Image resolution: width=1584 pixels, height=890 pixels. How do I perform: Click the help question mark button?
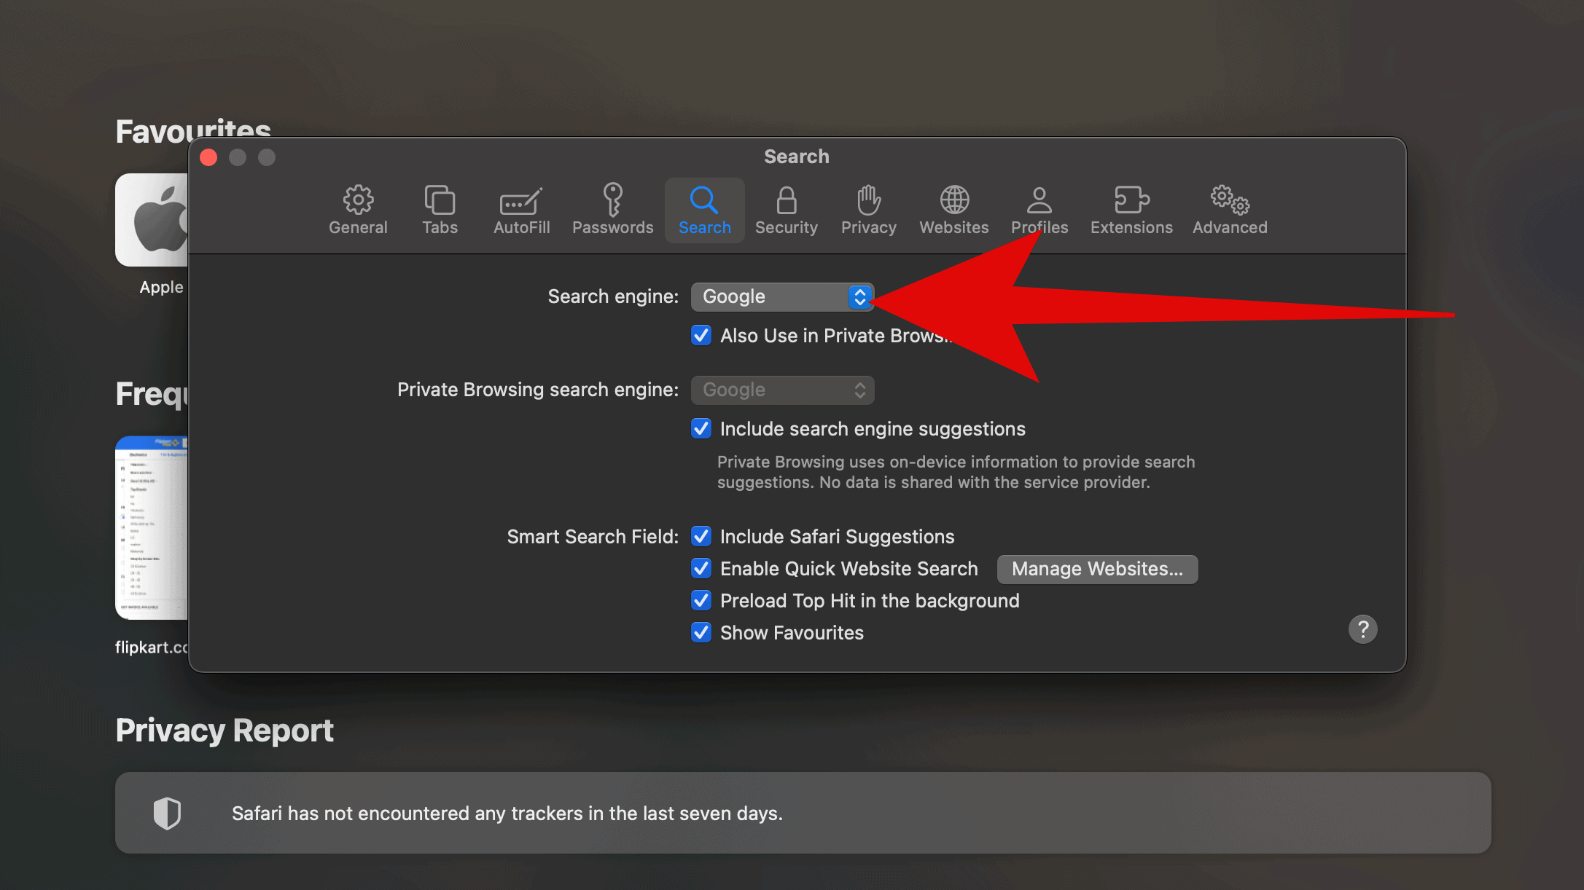pos(1362,629)
